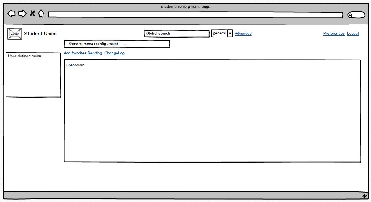The height and width of the screenshot is (202, 371).
Task: Click the Add favorites link
Action: click(75, 53)
